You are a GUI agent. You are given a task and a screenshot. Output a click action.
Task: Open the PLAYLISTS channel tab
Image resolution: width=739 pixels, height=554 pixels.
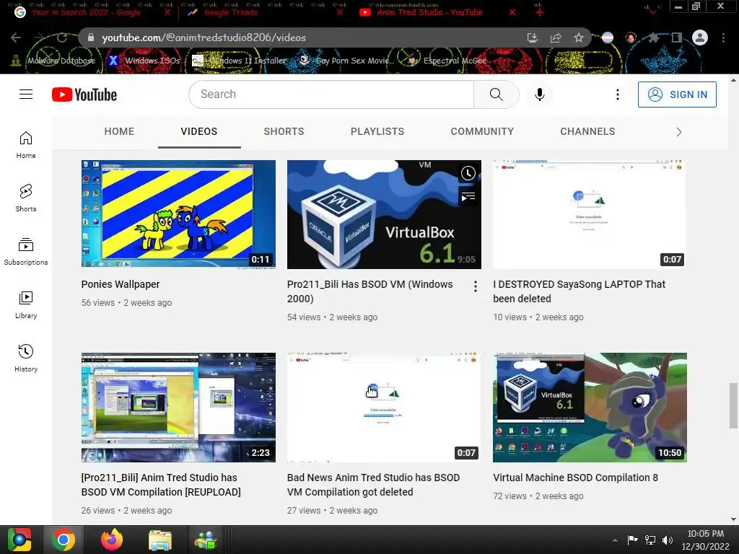[377, 131]
